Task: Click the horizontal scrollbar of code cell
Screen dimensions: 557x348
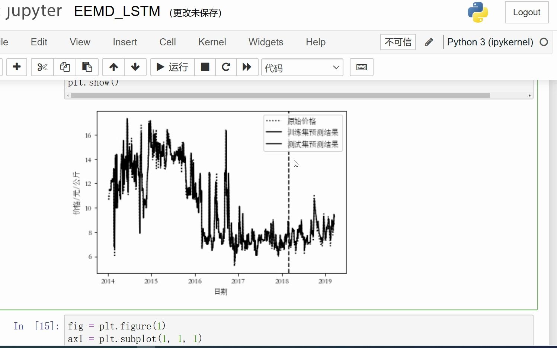Action: tap(281, 96)
